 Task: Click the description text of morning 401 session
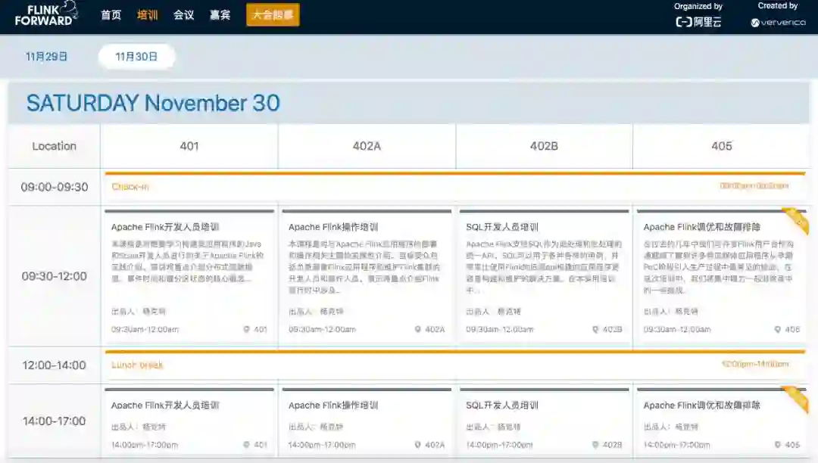point(188,261)
